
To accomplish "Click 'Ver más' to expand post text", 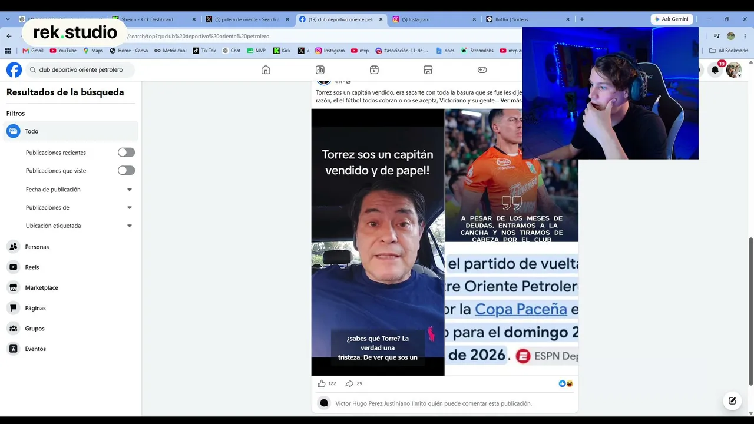I will [511, 101].
